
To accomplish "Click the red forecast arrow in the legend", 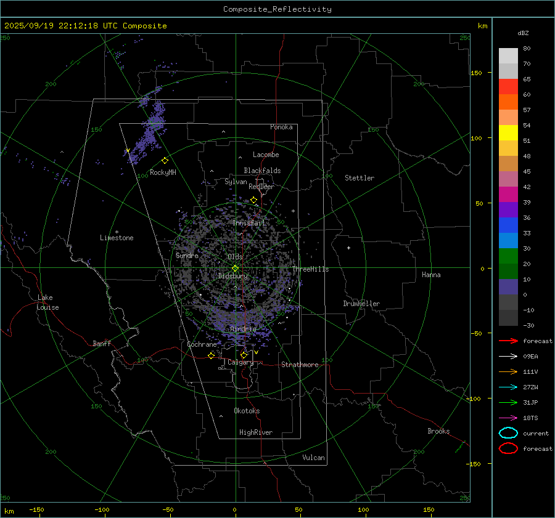I will (x=508, y=341).
